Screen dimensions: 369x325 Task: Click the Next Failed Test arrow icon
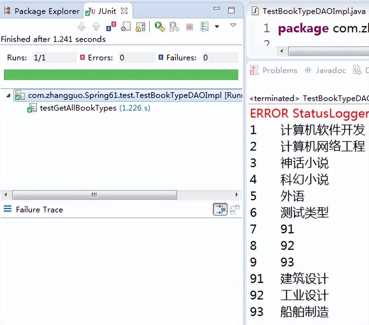[82, 26]
